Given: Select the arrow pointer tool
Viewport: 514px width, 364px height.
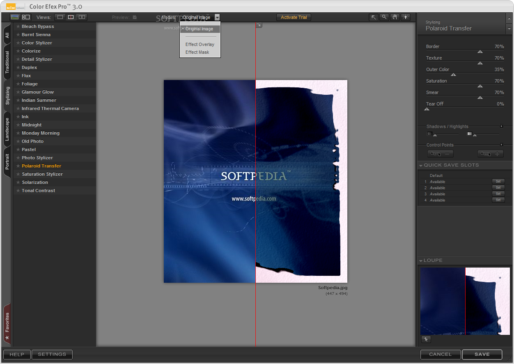Looking at the screenshot, I should pos(374,17).
